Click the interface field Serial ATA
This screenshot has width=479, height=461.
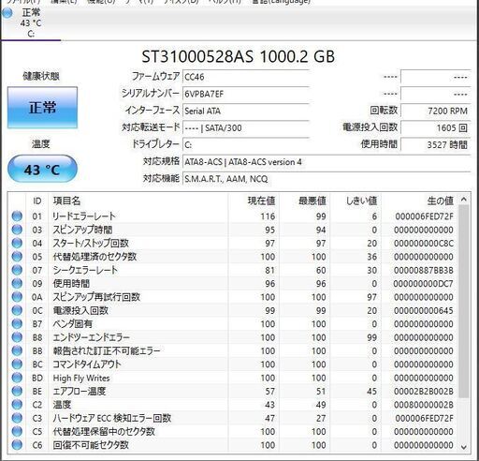(x=246, y=111)
